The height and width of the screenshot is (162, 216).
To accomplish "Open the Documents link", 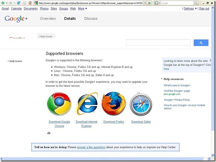I will pos(31,8).
